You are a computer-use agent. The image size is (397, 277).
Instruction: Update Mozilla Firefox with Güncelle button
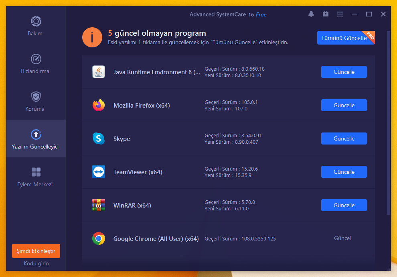click(x=344, y=105)
